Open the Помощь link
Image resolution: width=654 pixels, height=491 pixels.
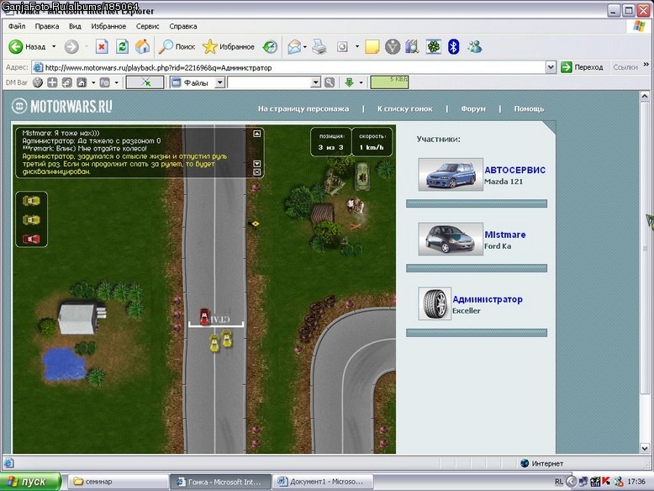[x=529, y=109]
